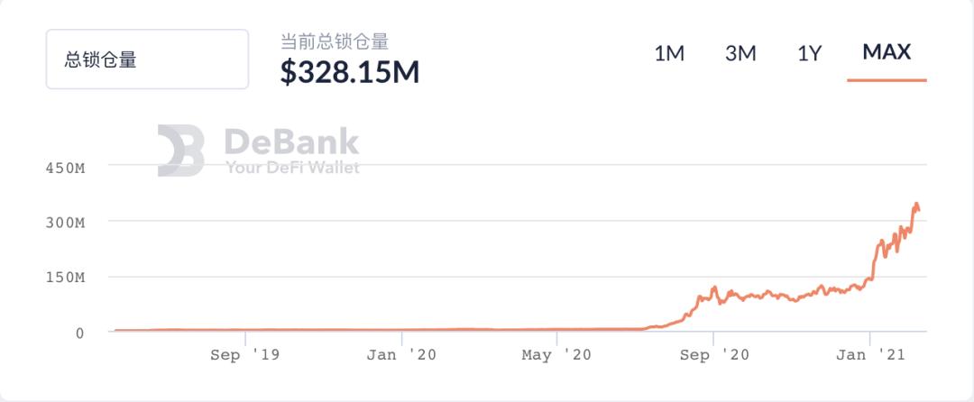
Task: Click the DeBank watermark text
Action: (x=291, y=142)
